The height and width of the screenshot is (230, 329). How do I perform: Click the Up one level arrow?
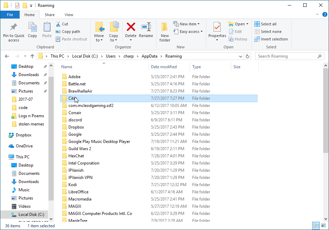tap(32, 56)
